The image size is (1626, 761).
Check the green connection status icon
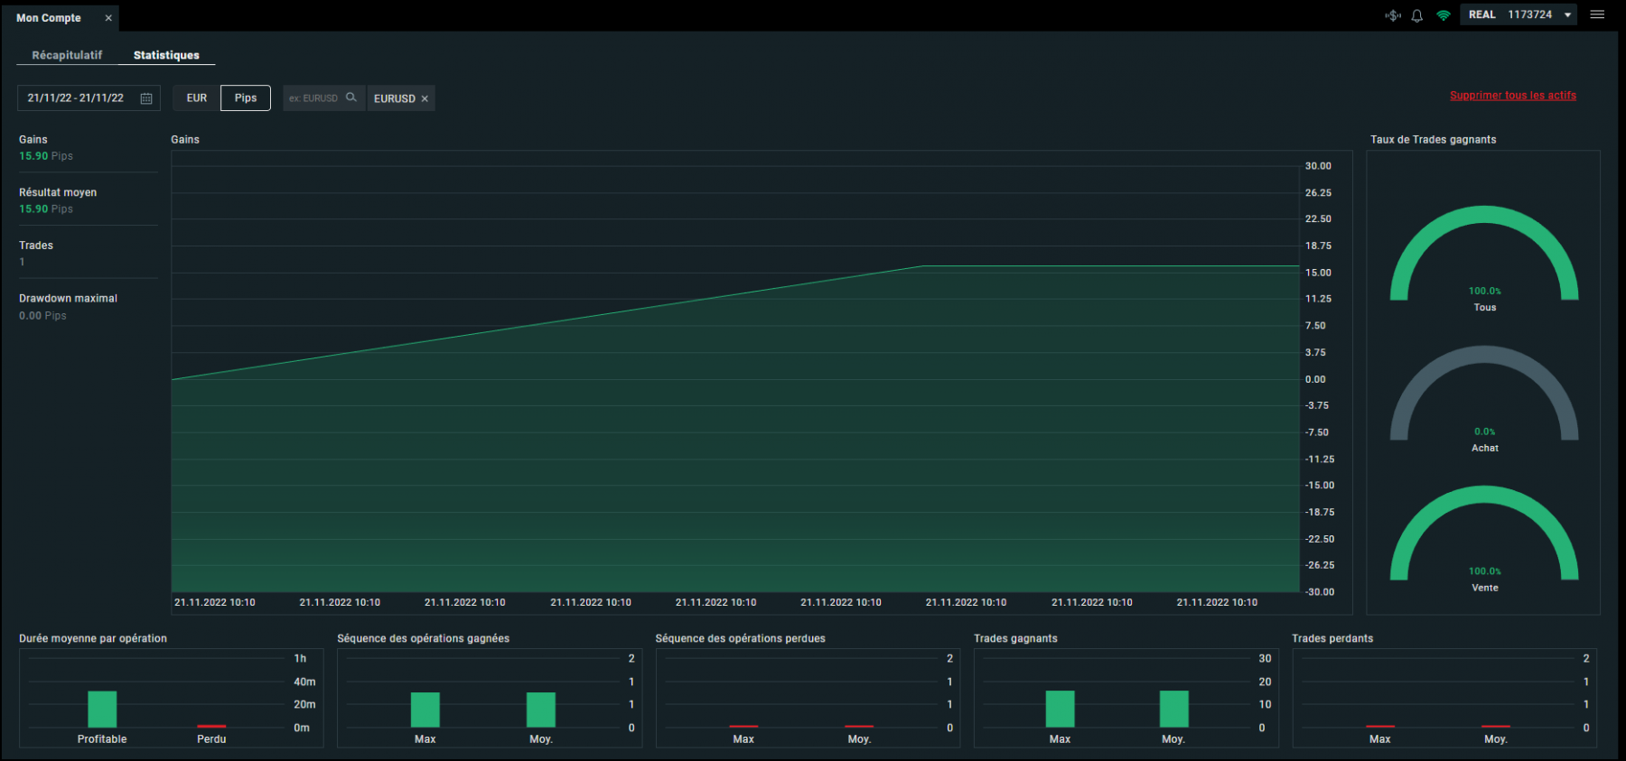(x=1444, y=15)
